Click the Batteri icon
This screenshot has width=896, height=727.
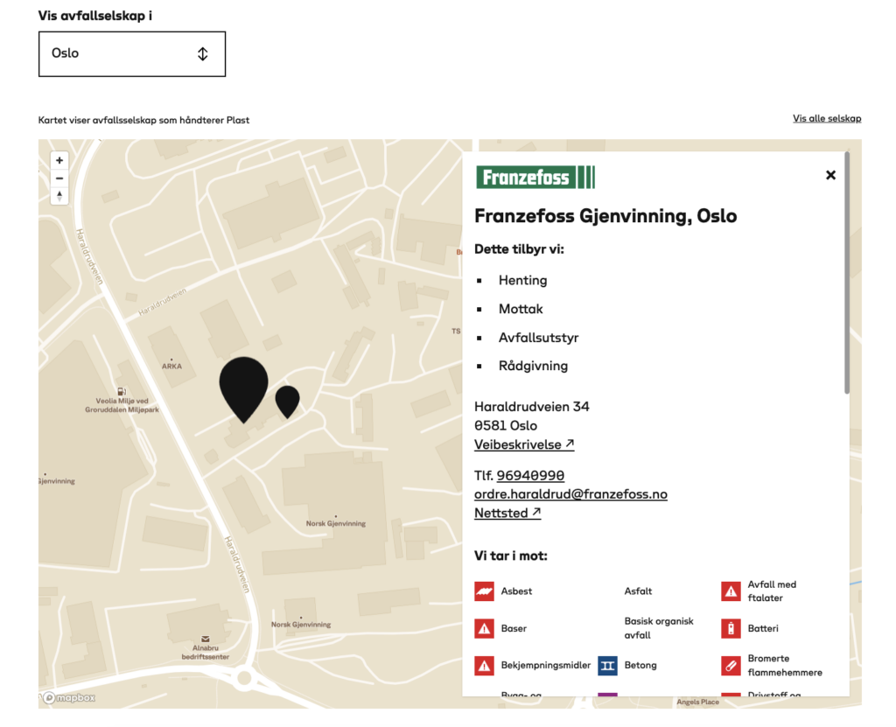click(x=731, y=628)
